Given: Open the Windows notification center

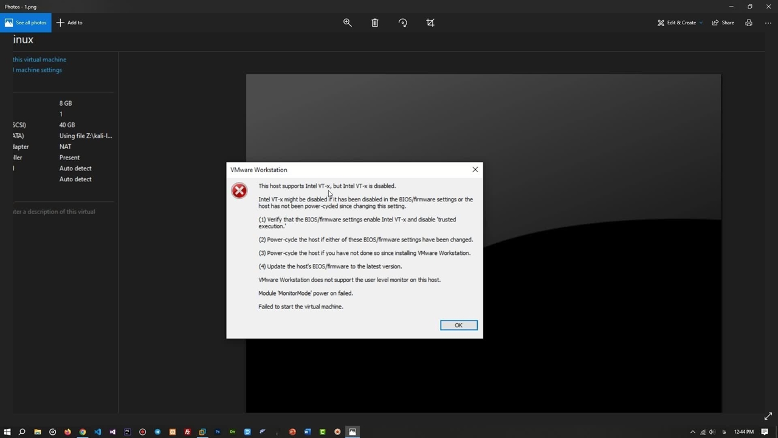Looking at the screenshot, I should [x=765, y=432].
